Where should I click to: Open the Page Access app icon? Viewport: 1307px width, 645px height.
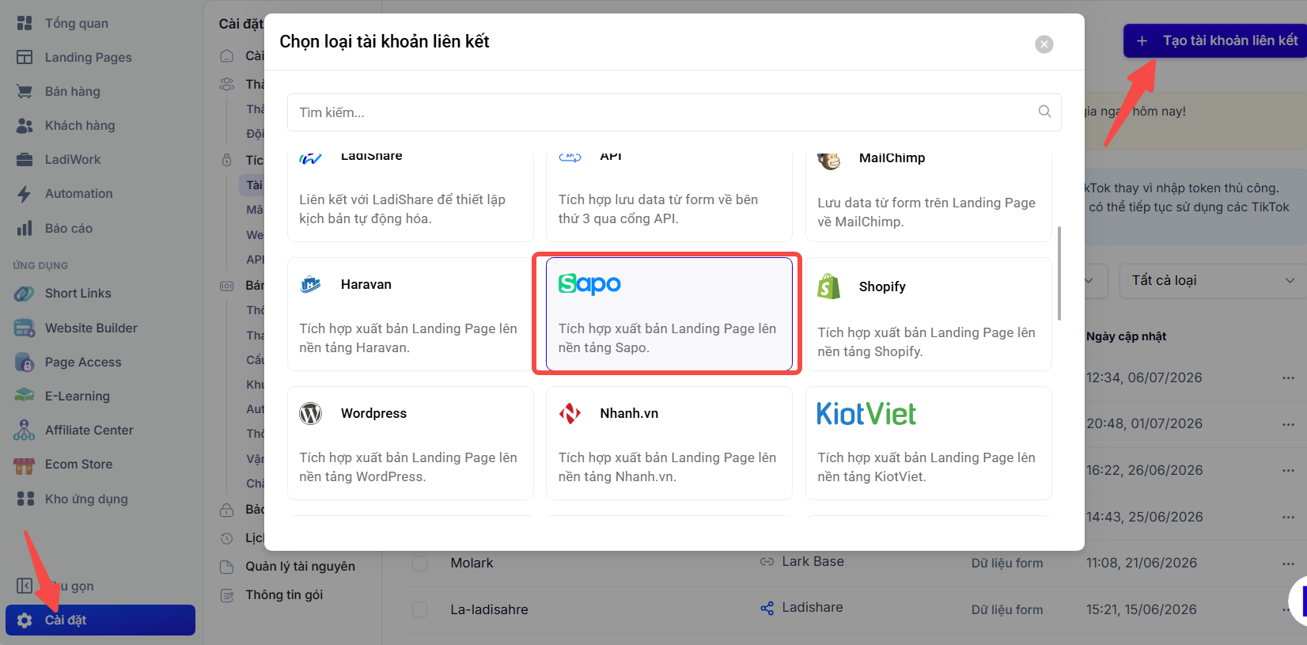24,362
